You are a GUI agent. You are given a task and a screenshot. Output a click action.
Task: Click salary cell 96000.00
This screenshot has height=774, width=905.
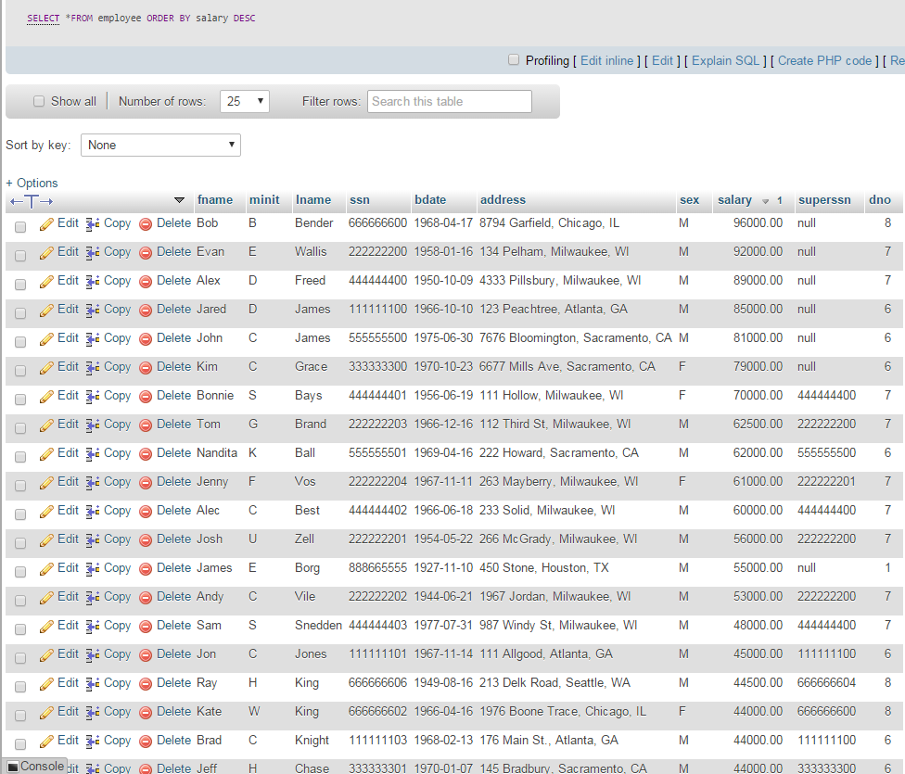[x=758, y=222]
